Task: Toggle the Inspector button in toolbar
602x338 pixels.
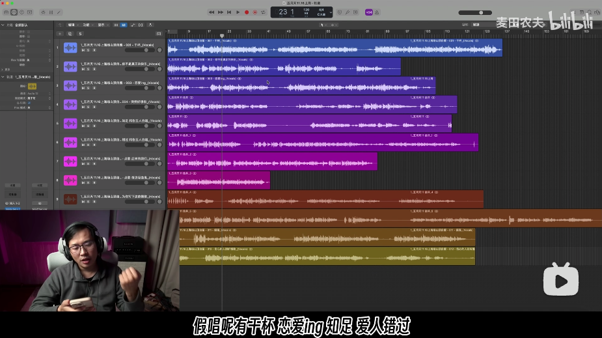Action: [14, 12]
